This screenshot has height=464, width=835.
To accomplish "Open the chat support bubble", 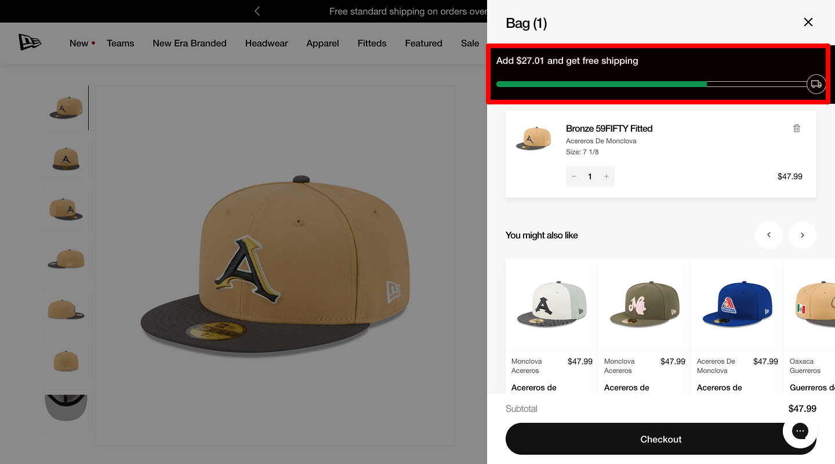I will [x=800, y=430].
